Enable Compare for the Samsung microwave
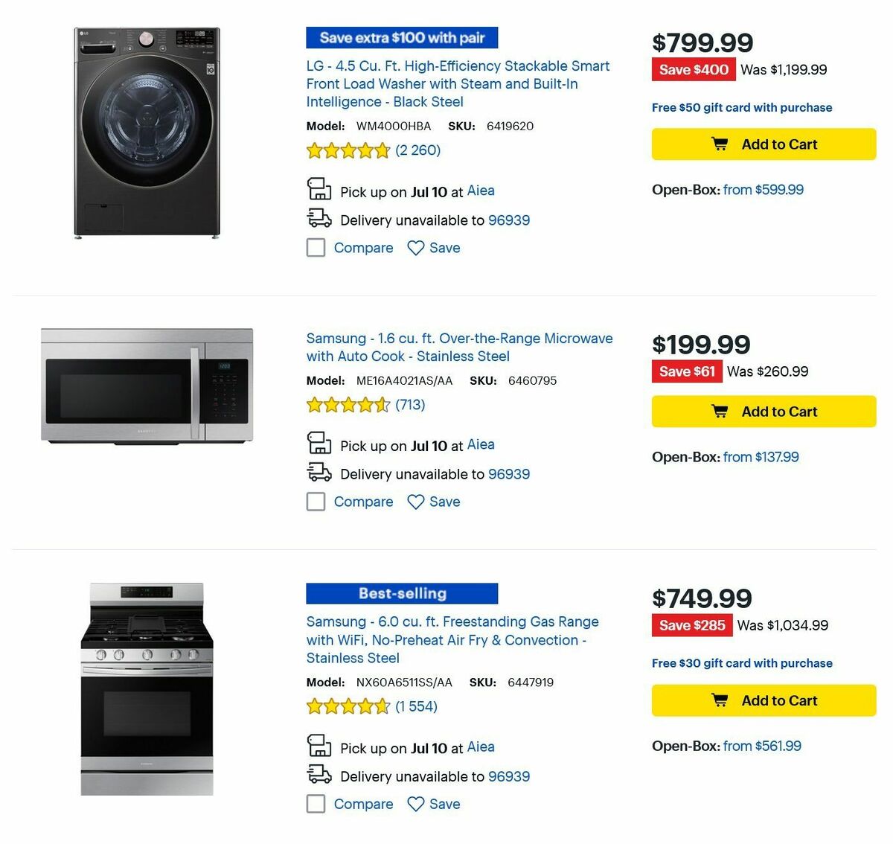The image size is (893, 844). 316,502
